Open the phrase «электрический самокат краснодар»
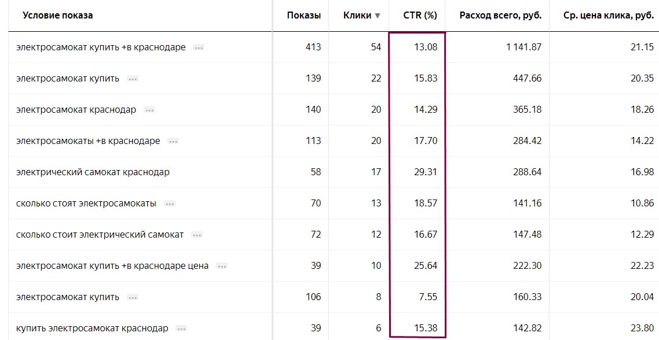 pyautogui.click(x=93, y=172)
